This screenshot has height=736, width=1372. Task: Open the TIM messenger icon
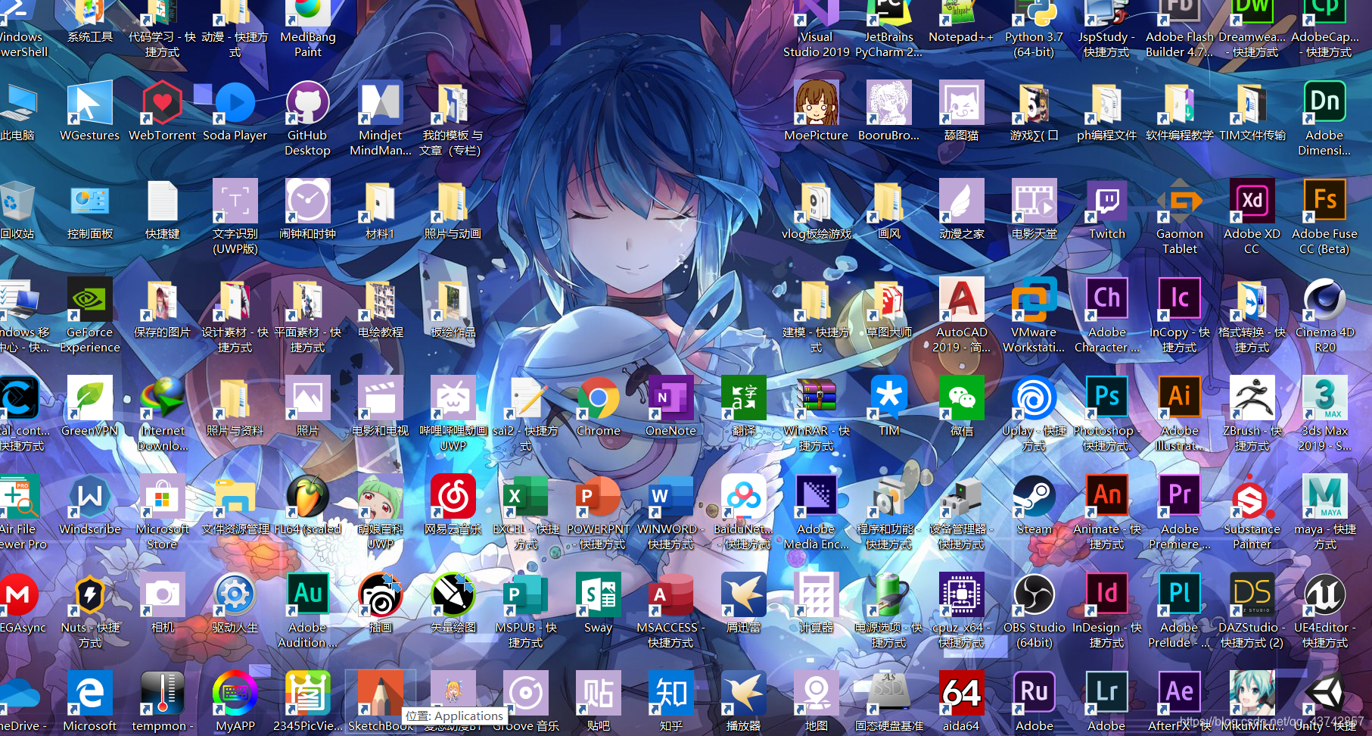[888, 398]
